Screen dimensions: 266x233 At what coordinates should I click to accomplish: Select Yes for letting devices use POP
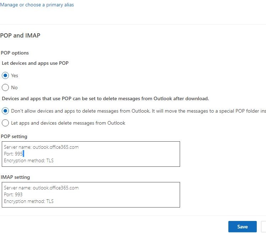point(5,75)
